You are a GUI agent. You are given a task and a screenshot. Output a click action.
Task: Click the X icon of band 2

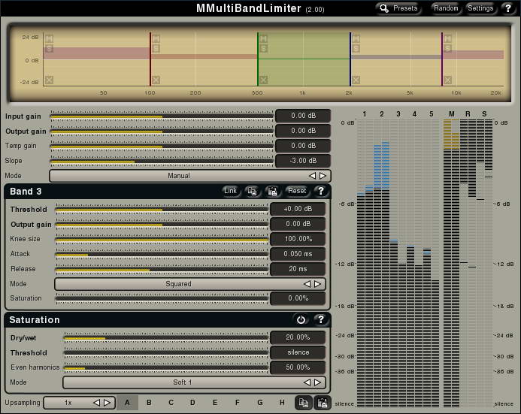(x=156, y=80)
